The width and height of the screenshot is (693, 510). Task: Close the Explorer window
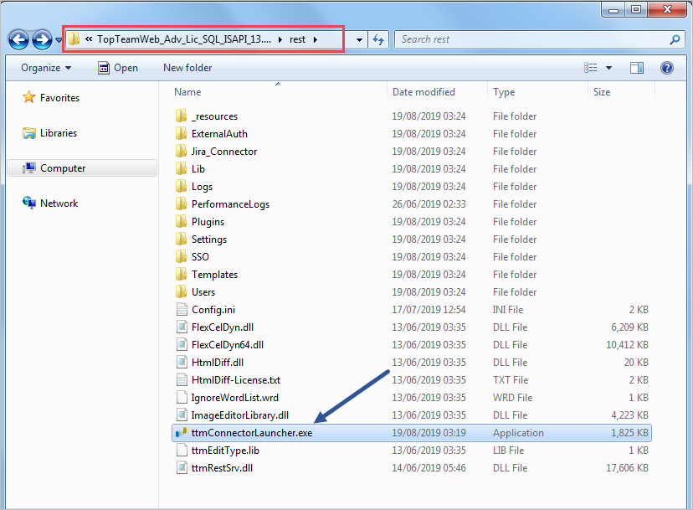(x=667, y=9)
